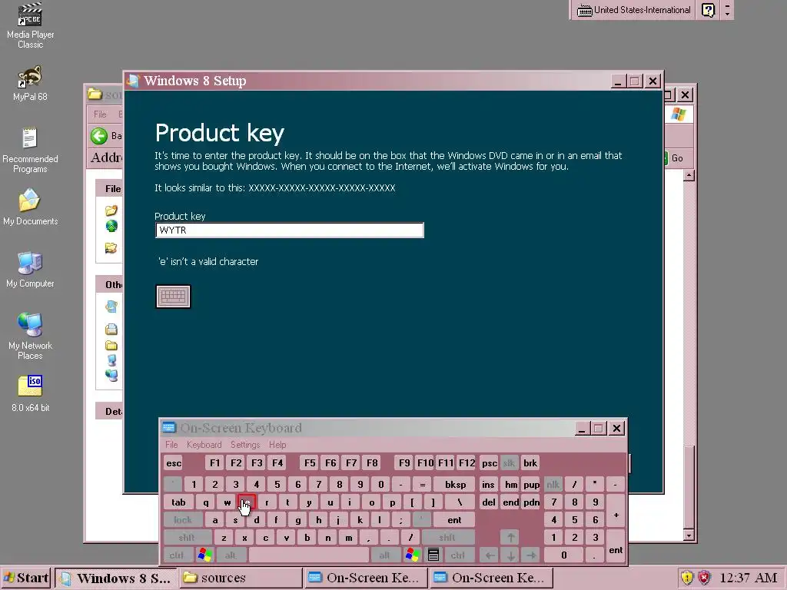Launch MyPal 68 browser shortcut
The width and height of the screenshot is (787, 590).
30,83
